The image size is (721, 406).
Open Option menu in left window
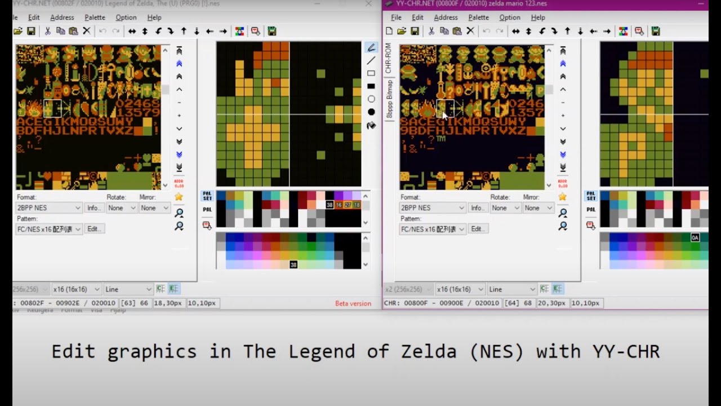pos(126,17)
